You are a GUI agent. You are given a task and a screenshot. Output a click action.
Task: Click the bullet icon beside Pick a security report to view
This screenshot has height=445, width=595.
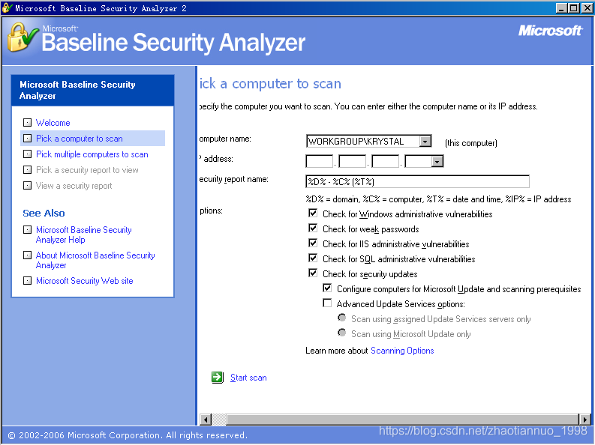click(x=27, y=169)
